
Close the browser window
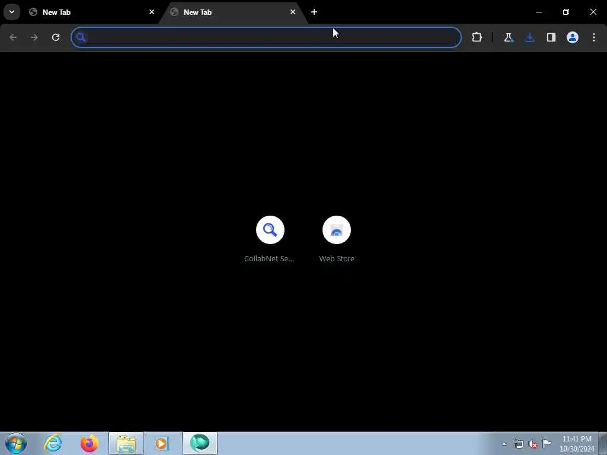pos(593,12)
